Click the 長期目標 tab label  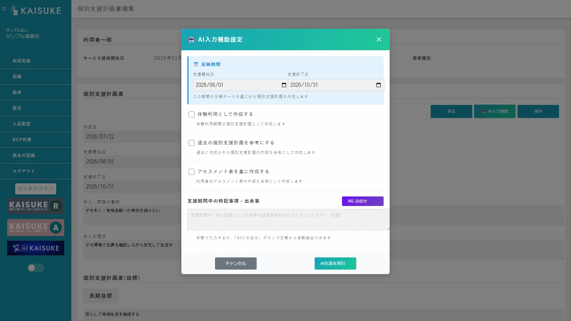tap(101, 296)
